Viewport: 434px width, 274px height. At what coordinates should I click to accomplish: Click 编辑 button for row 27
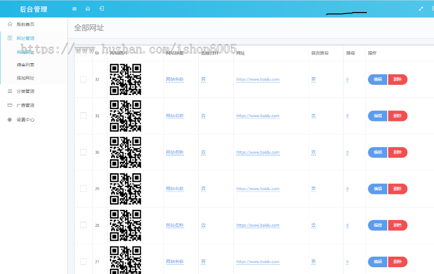[x=378, y=261]
